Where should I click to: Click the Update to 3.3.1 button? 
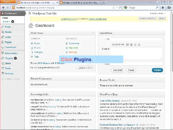pos(85,68)
